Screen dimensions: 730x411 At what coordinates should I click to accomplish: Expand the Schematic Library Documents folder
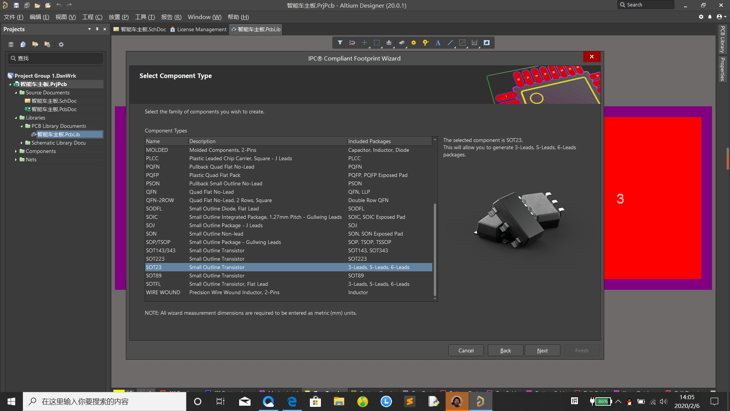pos(22,143)
